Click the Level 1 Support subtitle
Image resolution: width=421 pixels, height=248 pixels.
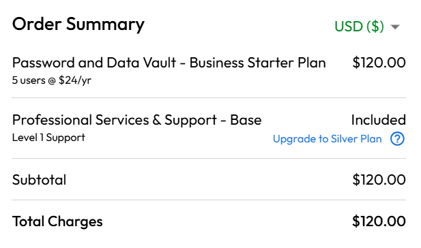48,138
